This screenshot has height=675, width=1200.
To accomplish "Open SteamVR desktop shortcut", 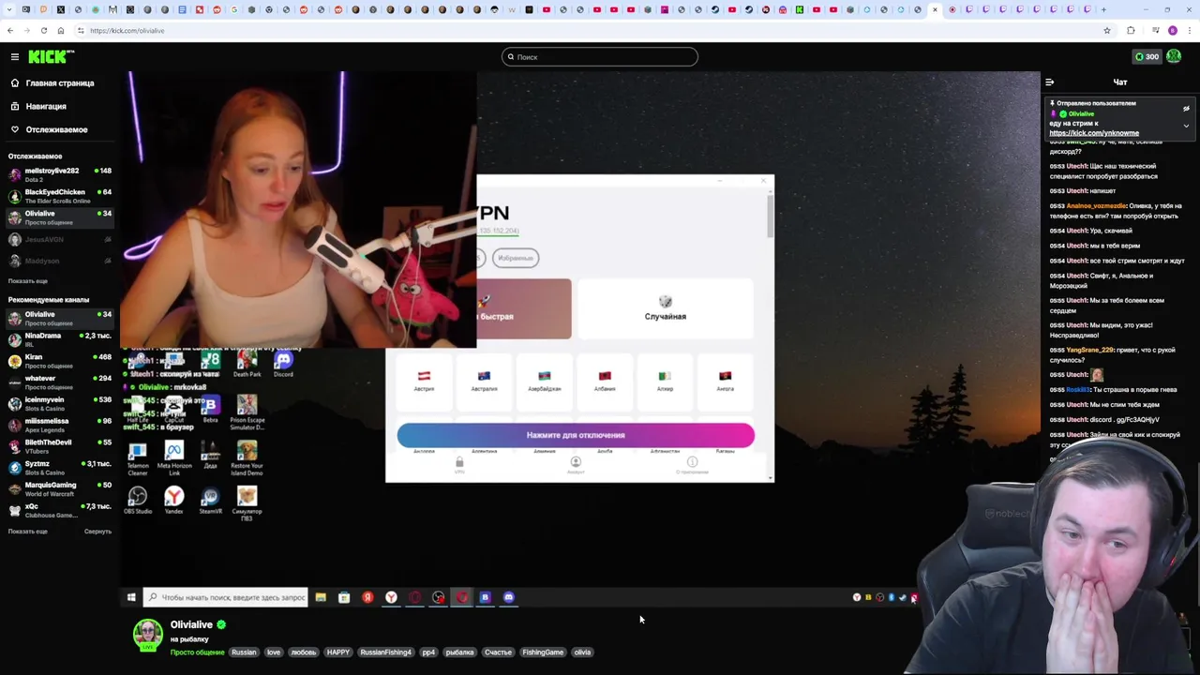I will point(210,500).
